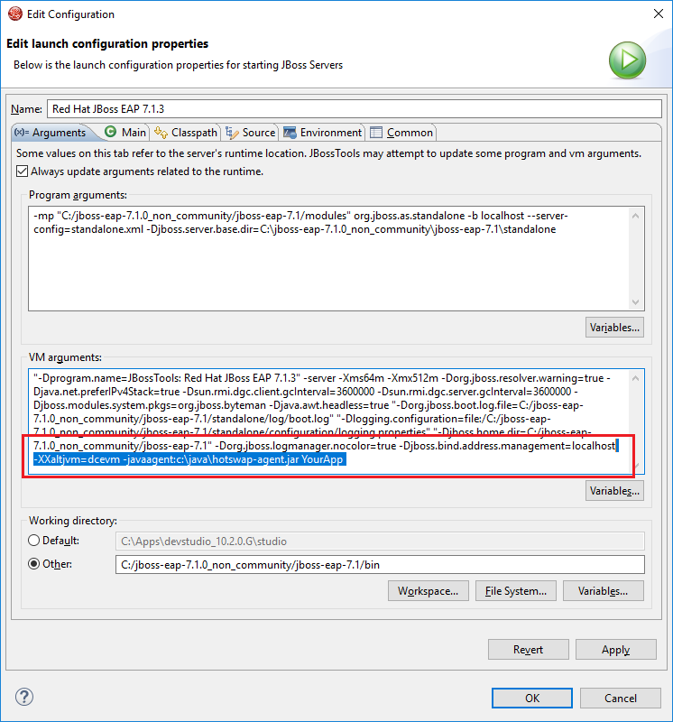Click the Cancel button
This screenshot has height=722, width=673.
tap(621, 698)
